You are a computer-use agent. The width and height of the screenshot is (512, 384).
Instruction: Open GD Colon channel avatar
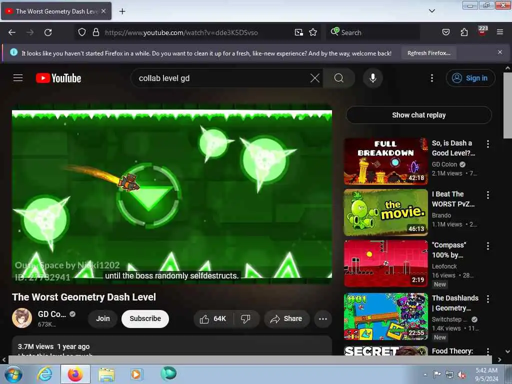pos(22,318)
